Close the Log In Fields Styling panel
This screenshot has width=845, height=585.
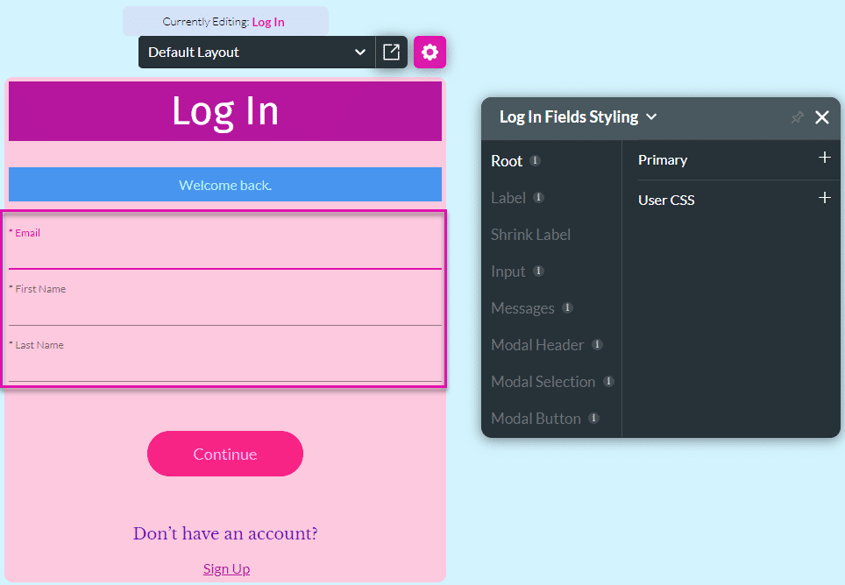pos(821,116)
